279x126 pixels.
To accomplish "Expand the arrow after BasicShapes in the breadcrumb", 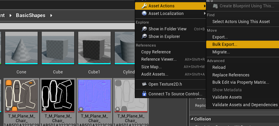I will 51,15.
